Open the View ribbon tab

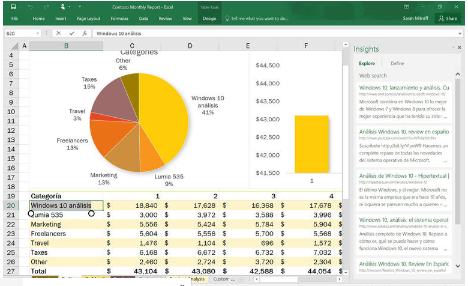(x=187, y=19)
